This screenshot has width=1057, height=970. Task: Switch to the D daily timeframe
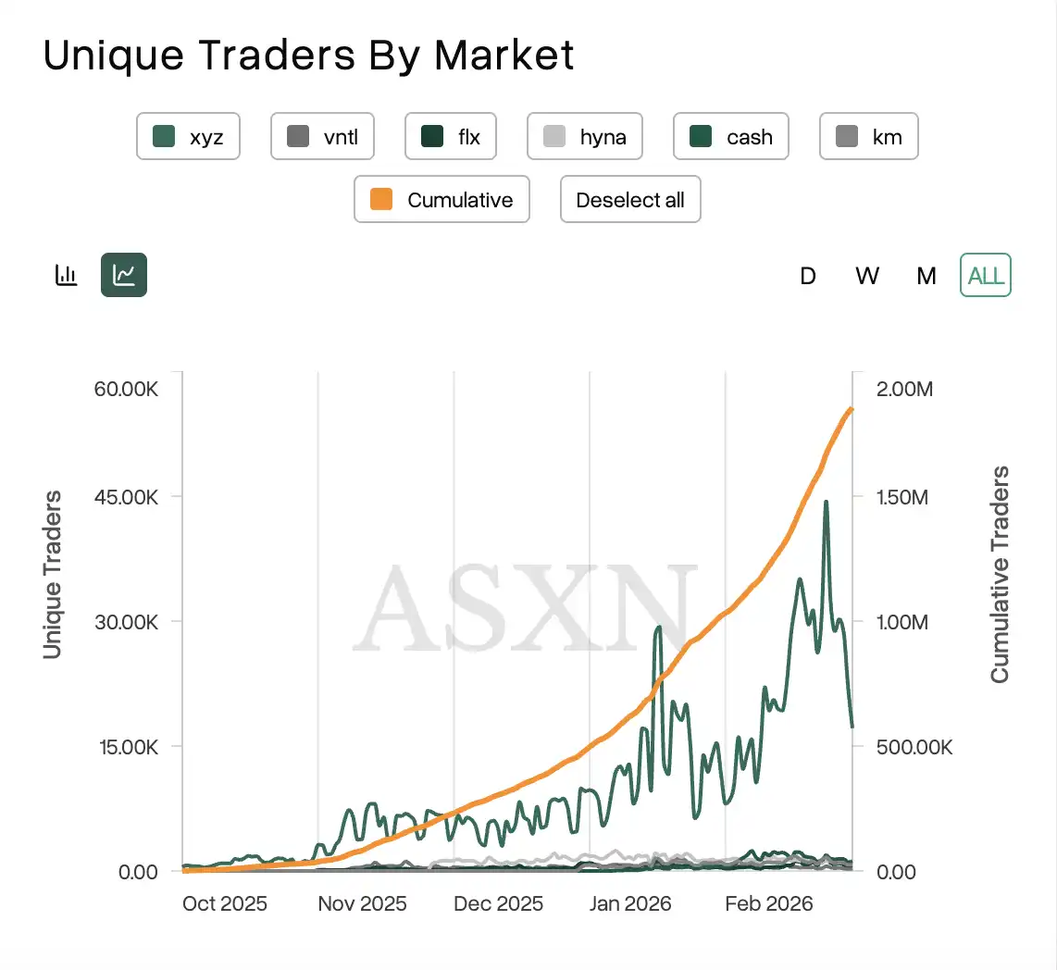coord(808,276)
